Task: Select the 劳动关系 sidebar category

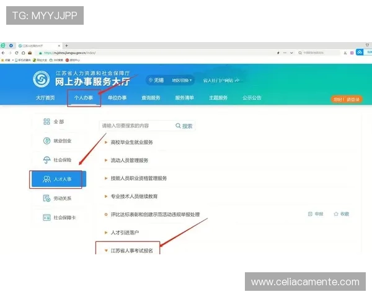Action: 59,199
